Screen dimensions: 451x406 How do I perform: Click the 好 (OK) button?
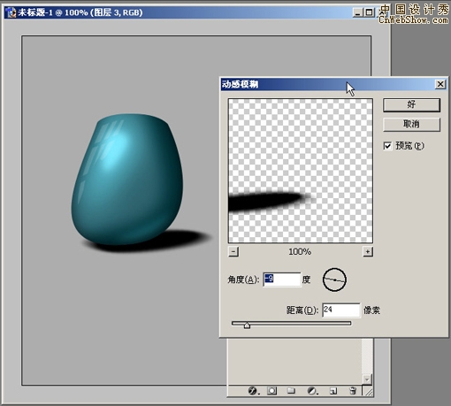(x=411, y=105)
